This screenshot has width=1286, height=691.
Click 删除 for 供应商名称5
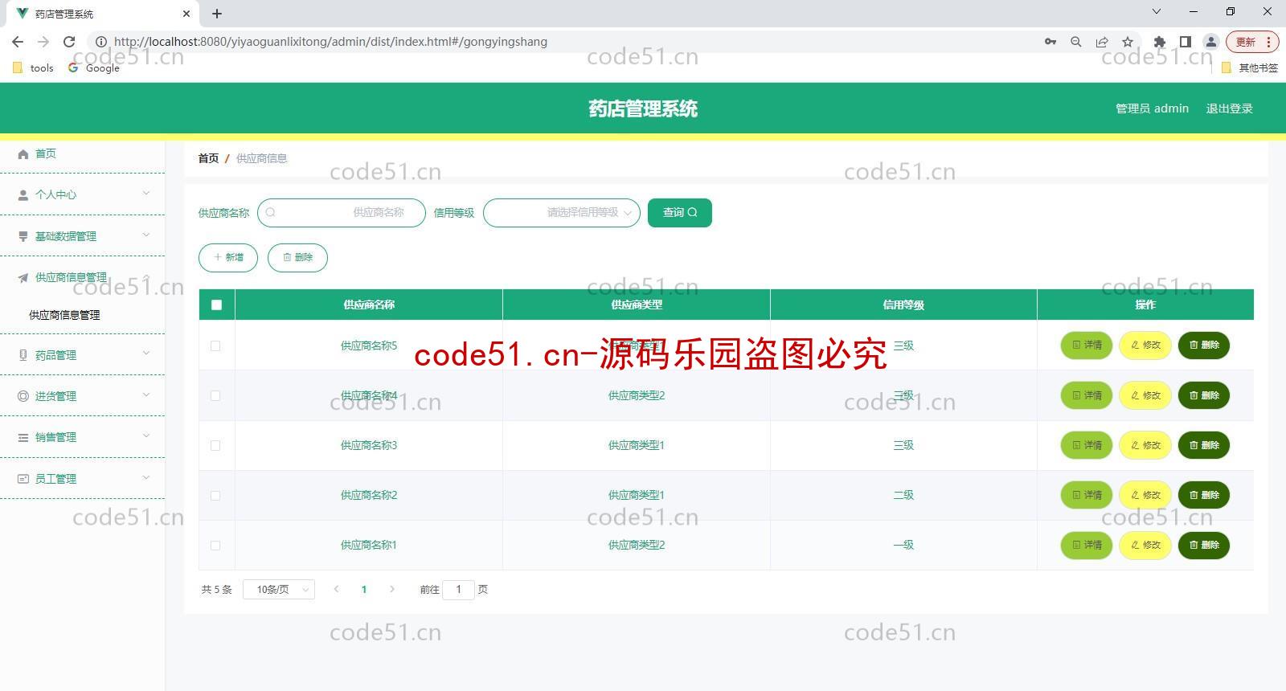(x=1204, y=345)
